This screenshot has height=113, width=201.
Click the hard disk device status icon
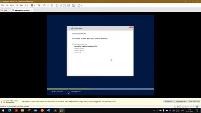pyautogui.click(x=175, y=107)
